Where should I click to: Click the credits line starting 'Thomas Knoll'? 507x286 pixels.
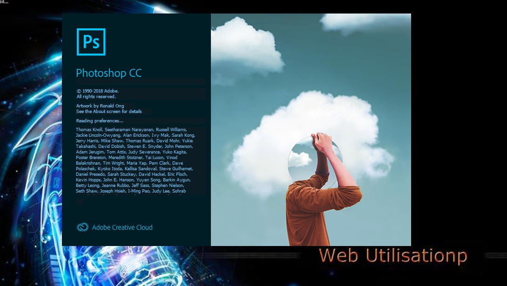(131, 129)
